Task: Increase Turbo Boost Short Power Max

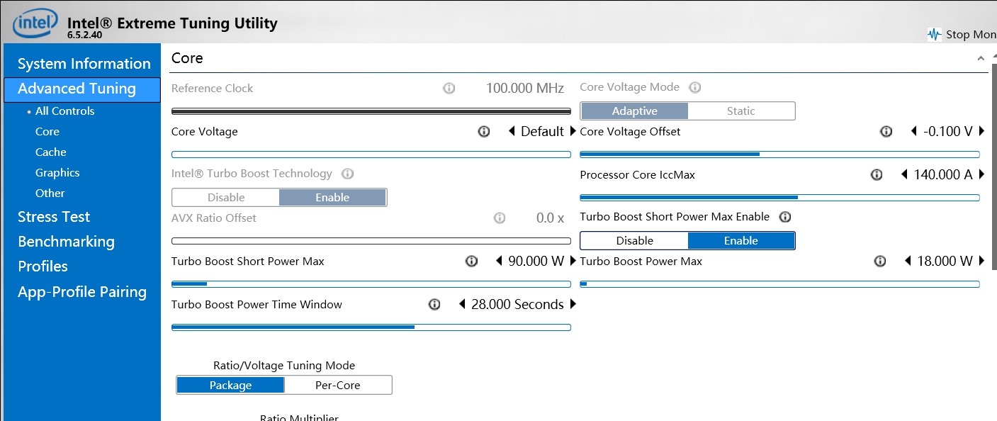Action: [573, 262]
